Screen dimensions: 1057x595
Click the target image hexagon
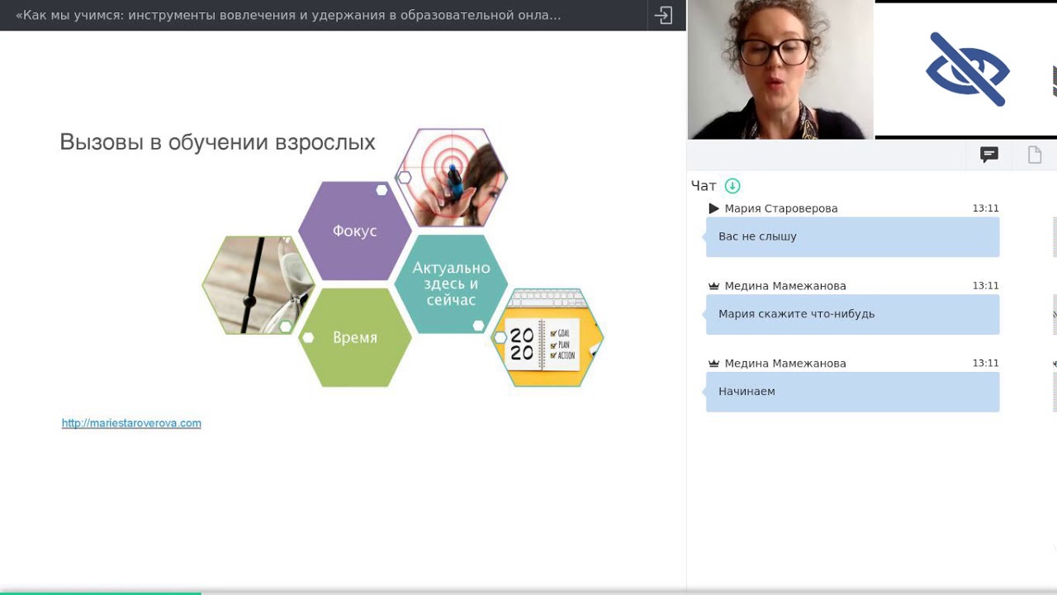451,178
